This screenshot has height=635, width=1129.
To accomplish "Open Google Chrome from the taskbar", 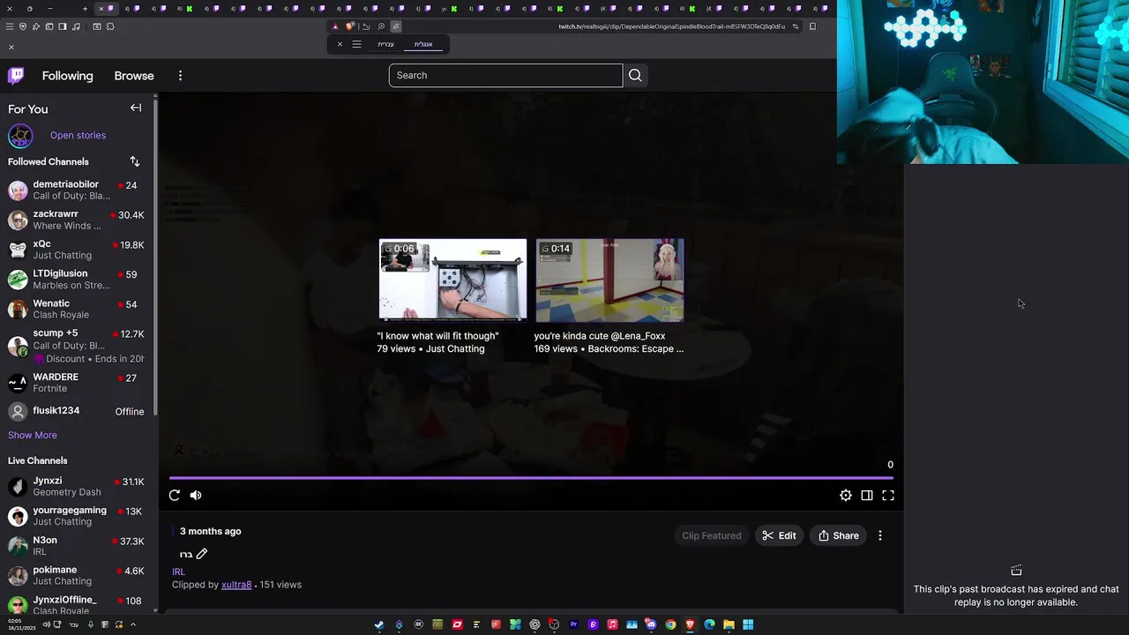I will (670, 624).
